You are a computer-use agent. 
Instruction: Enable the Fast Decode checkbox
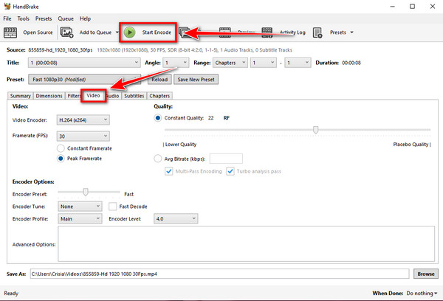pyautogui.click(x=112, y=207)
